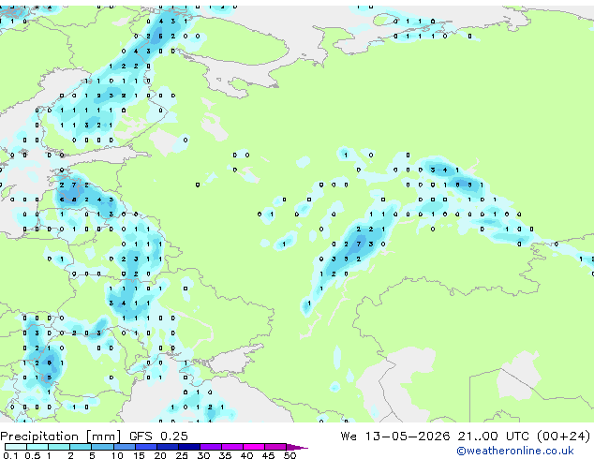Select the 'We 13-05-2026' date text
This screenshot has height=459, width=594.
[x=395, y=436]
